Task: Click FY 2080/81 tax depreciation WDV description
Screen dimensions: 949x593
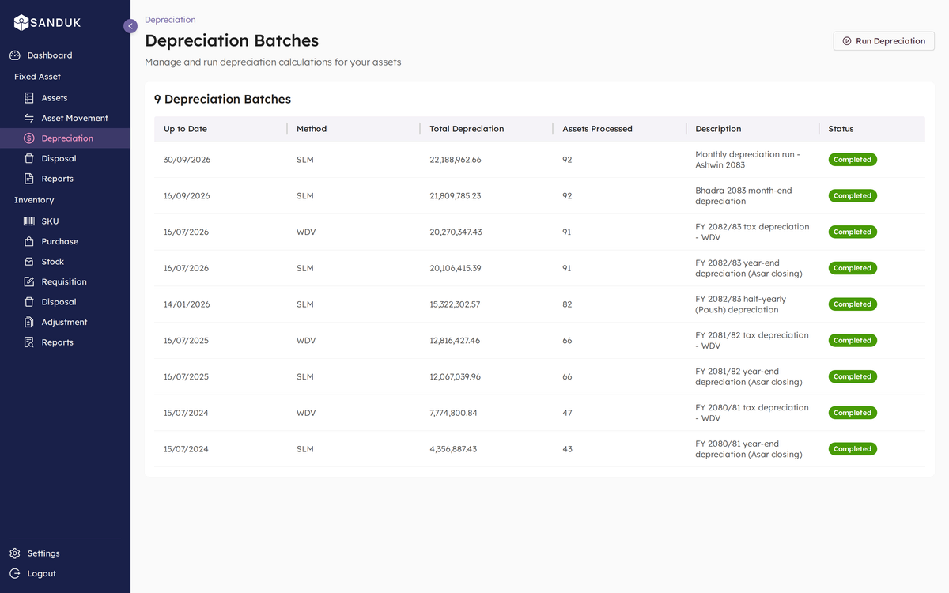Action: pos(752,413)
